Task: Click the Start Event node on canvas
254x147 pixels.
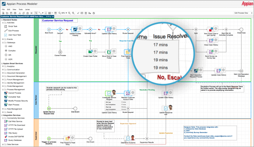Action: (x=49, y=29)
